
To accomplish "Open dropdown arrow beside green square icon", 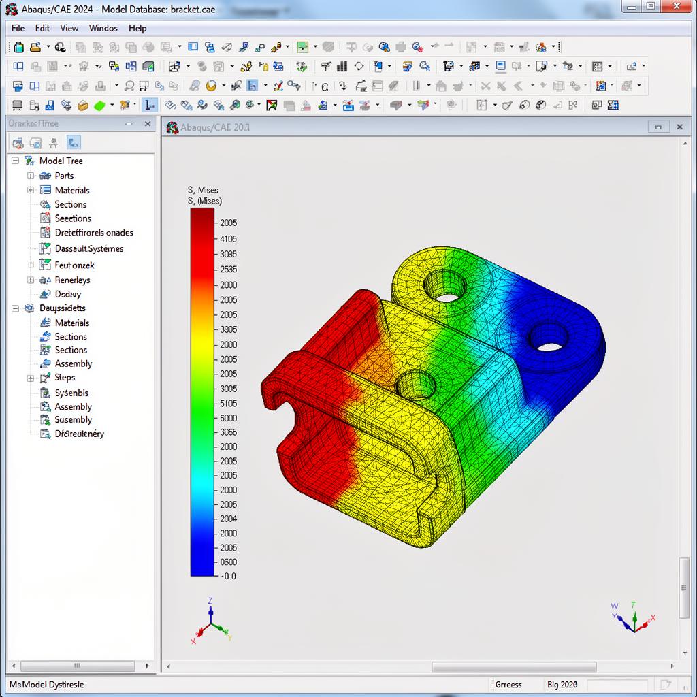I will 315,47.
